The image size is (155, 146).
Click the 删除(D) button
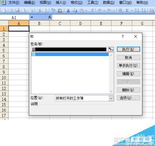[x=128, y=90]
